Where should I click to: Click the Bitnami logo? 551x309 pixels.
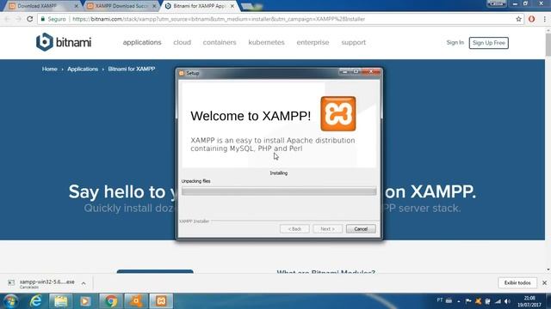(x=64, y=42)
